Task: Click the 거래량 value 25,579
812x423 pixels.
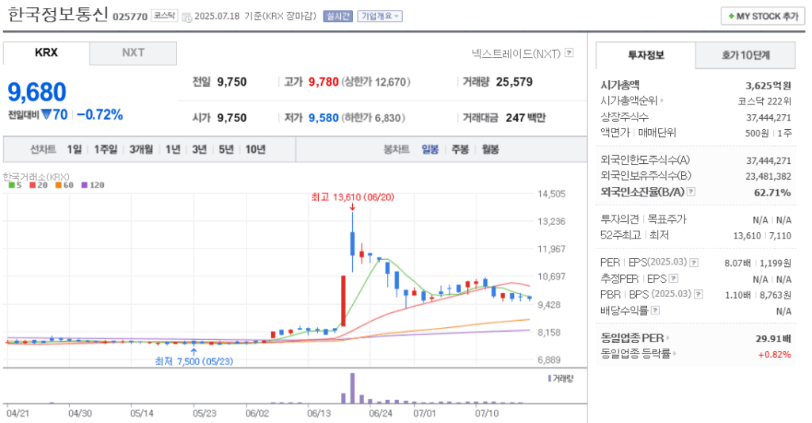Action: tap(514, 82)
